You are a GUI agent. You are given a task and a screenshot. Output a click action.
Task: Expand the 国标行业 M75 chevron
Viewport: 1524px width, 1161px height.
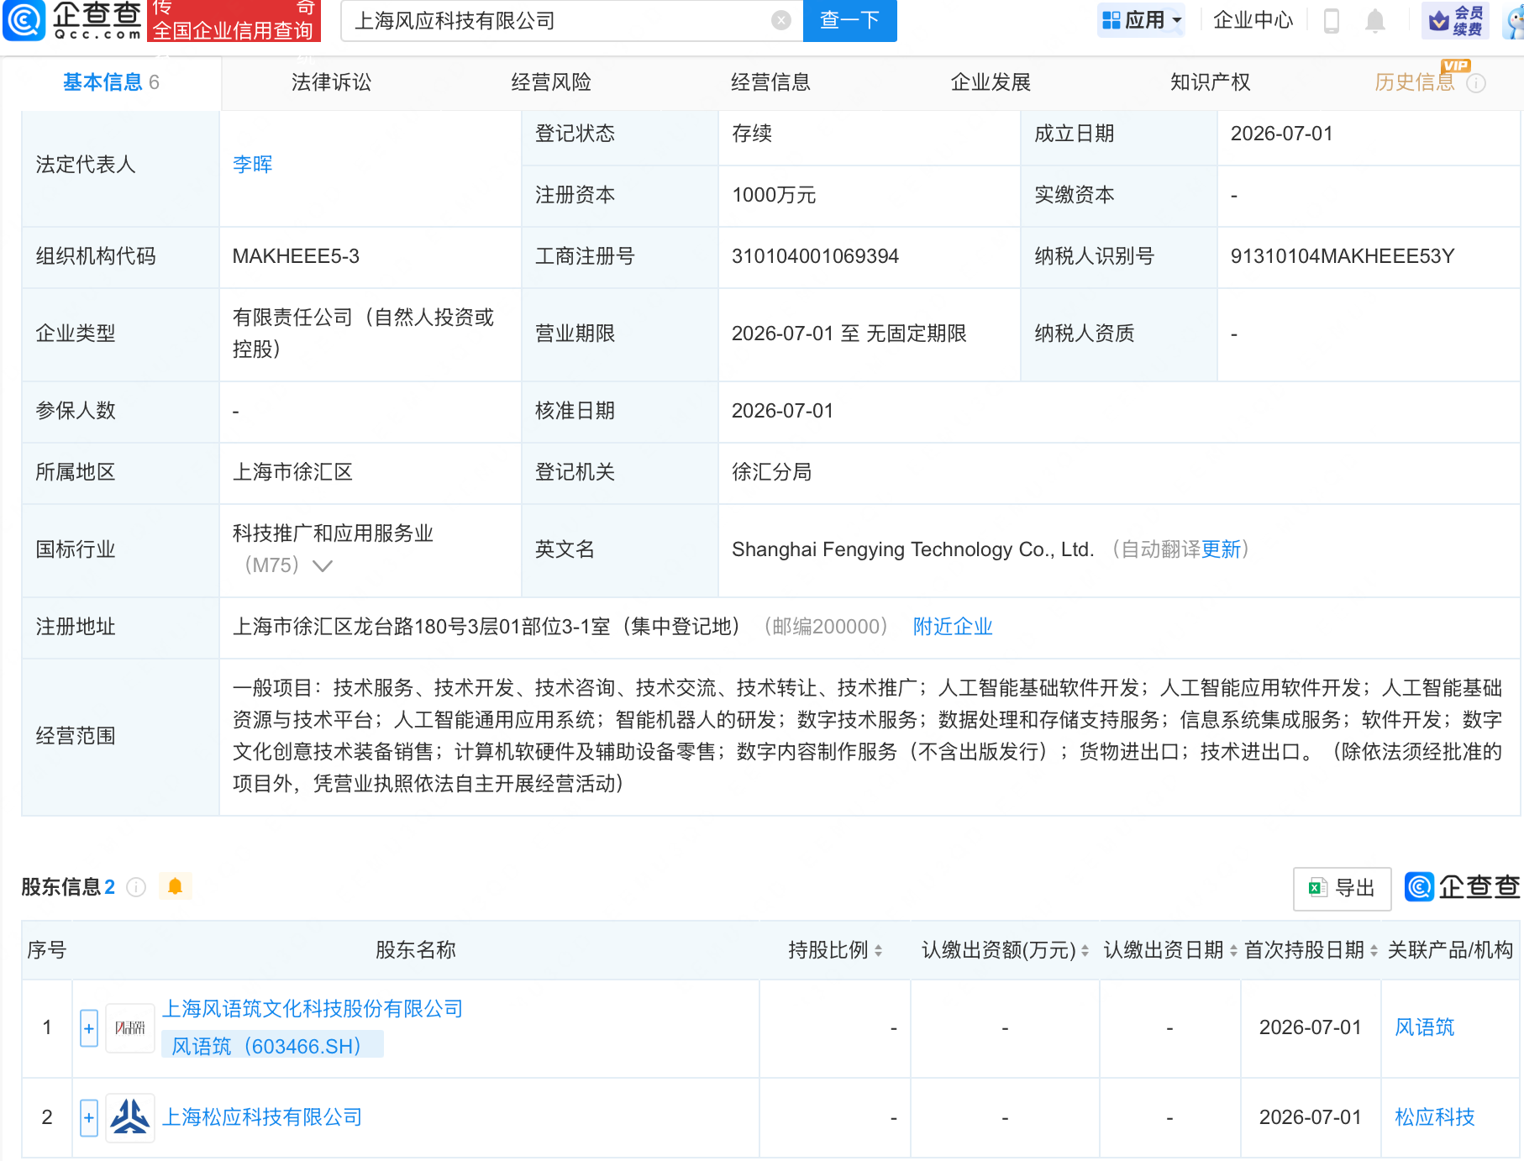[x=323, y=566]
